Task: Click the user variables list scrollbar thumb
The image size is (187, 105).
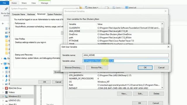Action: coord(162,35)
